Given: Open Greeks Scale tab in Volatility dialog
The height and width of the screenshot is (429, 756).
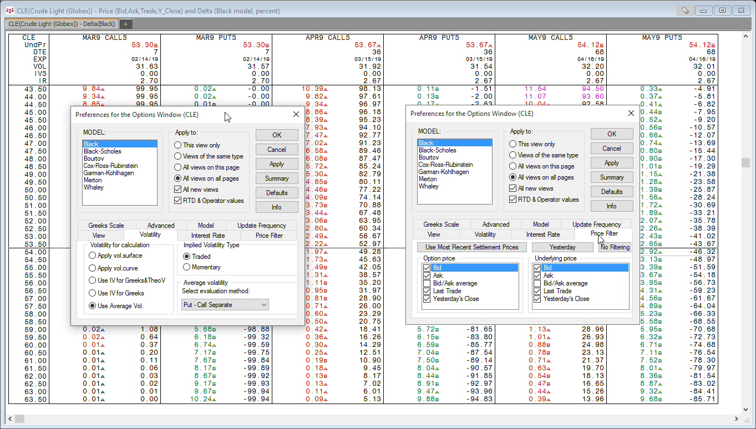Looking at the screenshot, I should (106, 226).
